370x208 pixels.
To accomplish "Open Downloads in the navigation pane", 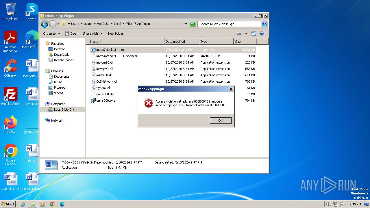I will [62, 55].
